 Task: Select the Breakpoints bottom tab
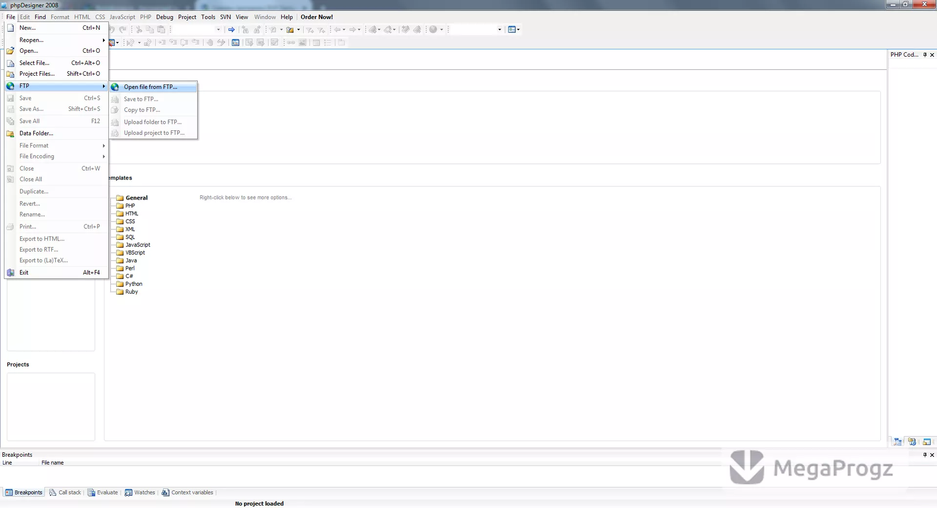(x=24, y=492)
